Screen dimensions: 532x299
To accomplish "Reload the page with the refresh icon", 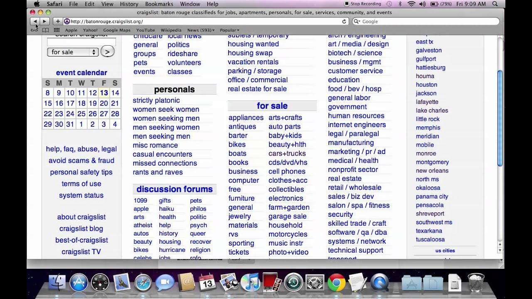I will [x=344, y=21].
